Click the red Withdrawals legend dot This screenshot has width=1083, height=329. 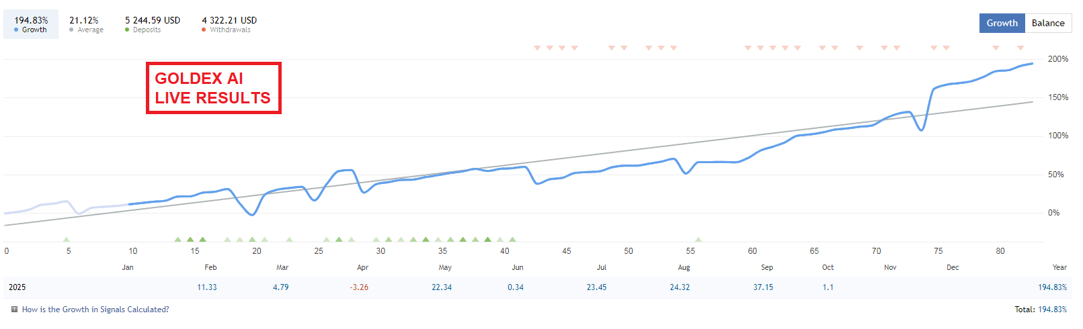pyautogui.click(x=204, y=30)
